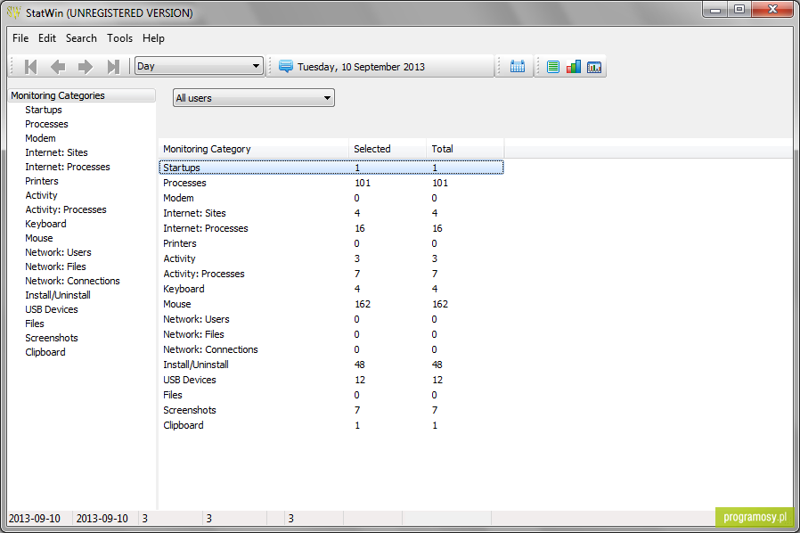Open the Day period dropdown
Screen dimensions: 800x533
pyautogui.click(x=199, y=66)
